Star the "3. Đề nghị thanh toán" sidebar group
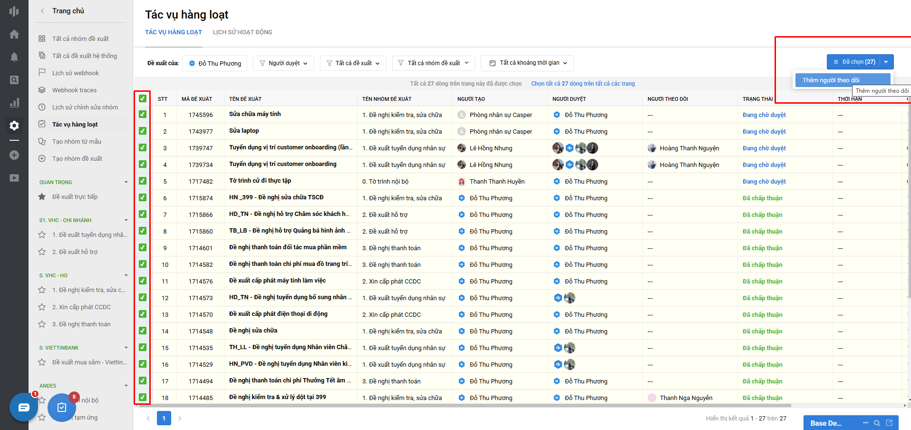Screen dimensions: 911x430 (x=42, y=324)
